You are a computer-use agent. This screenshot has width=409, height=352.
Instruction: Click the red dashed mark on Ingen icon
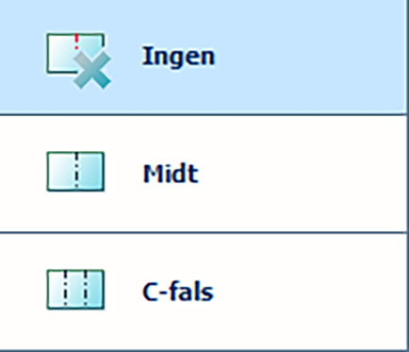pos(76,42)
